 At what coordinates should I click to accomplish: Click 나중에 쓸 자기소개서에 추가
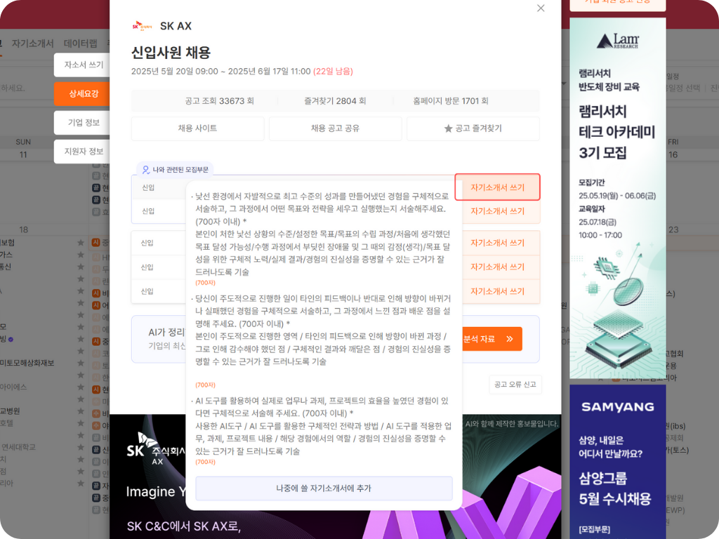pos(323,486)
